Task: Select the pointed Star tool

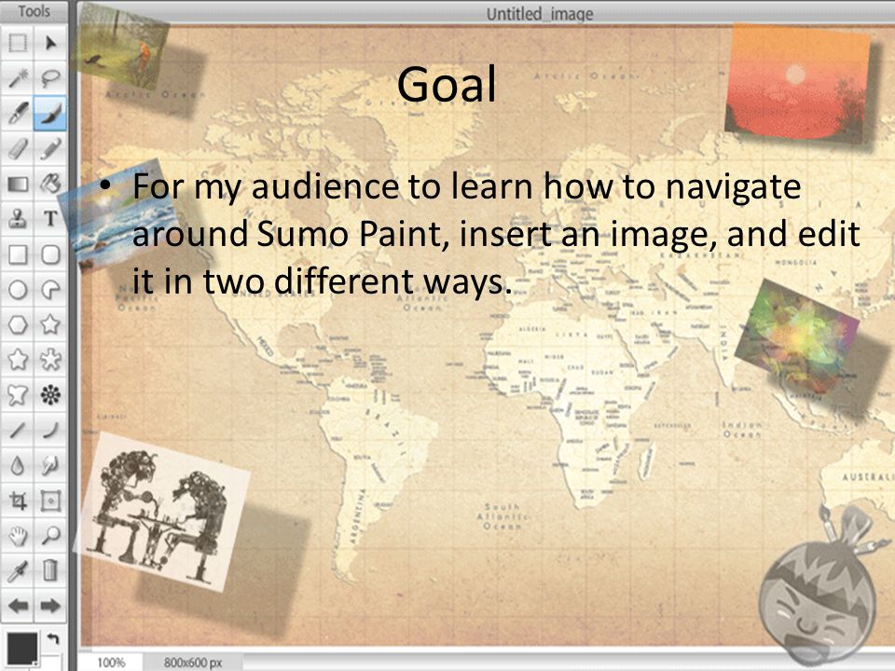Action: click(50, 324)
